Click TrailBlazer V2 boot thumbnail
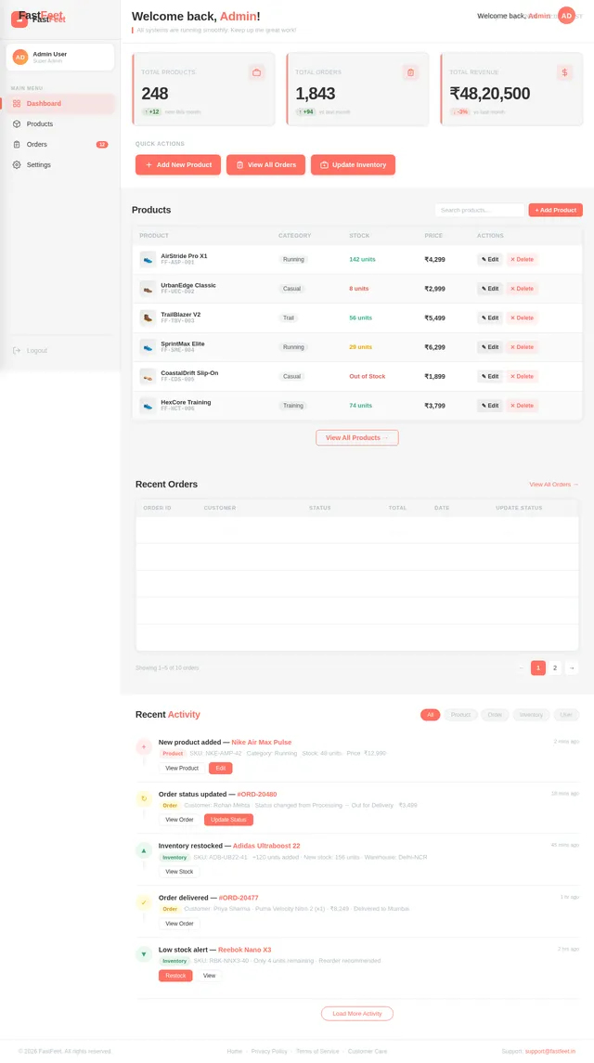Screen dimensions: 594x1063 tap(148, 318)
